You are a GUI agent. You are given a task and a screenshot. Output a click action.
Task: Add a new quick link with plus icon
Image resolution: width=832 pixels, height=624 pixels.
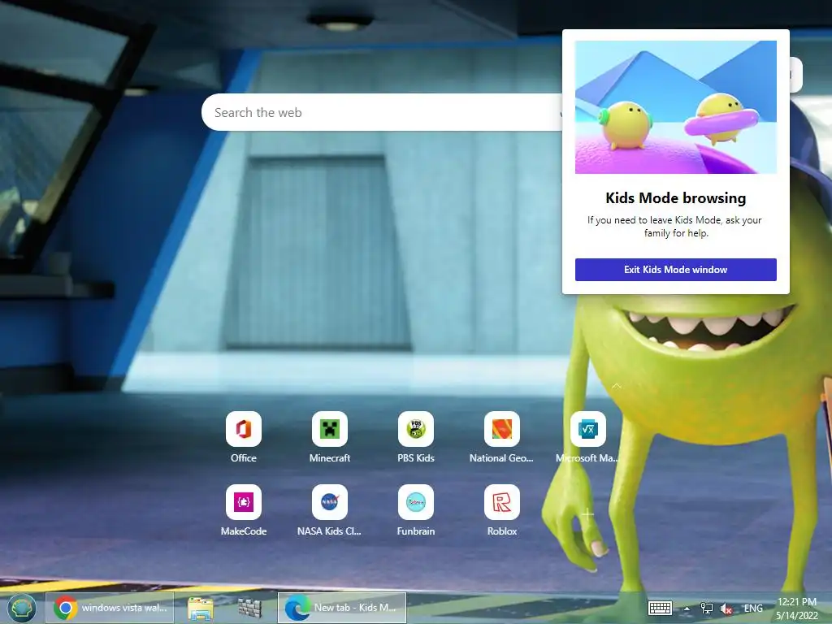tap(587, 513)
